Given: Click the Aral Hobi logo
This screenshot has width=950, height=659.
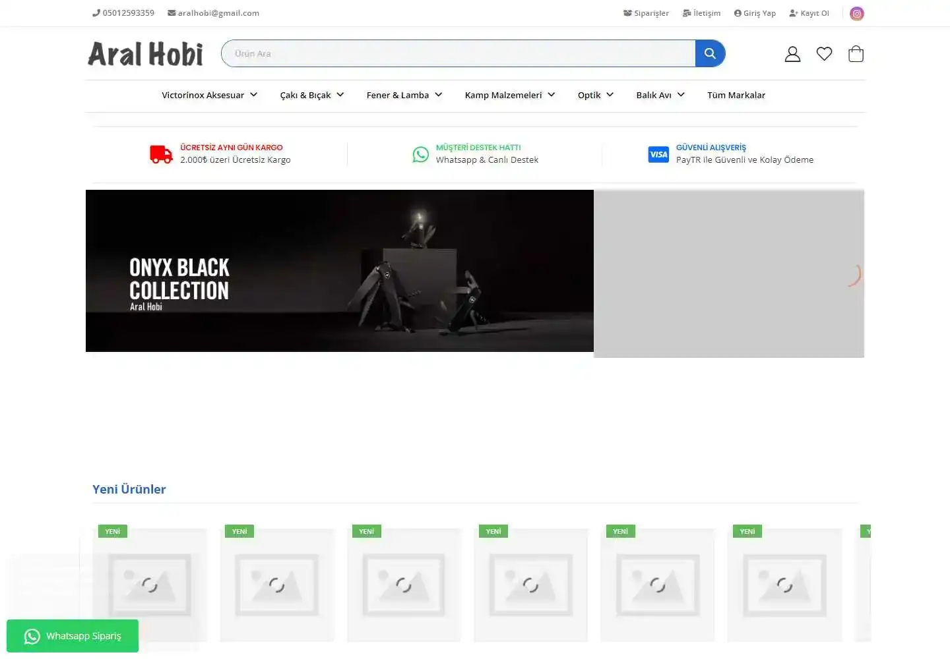Looking at the screenshot, I should [145, 54].
